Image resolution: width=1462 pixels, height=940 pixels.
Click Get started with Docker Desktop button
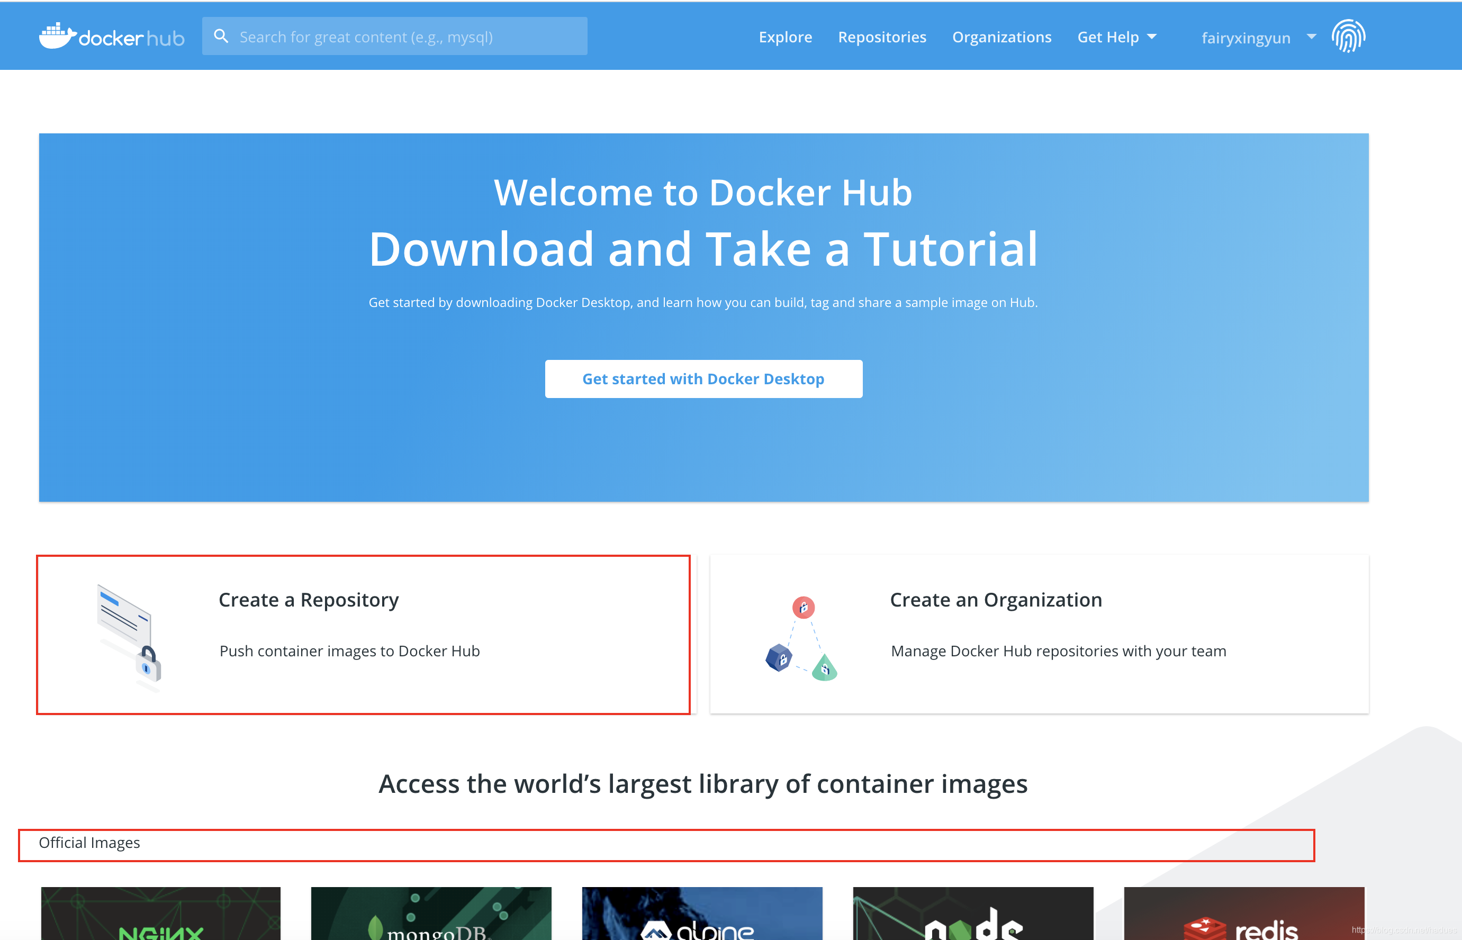point(703,378)
